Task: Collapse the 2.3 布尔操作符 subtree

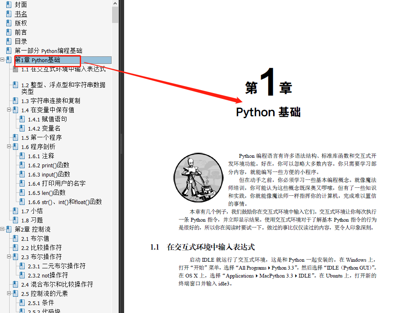Action: pos(9,256)
